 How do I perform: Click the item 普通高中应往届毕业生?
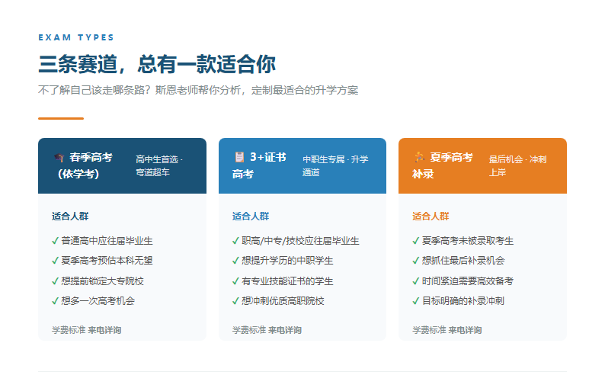tap(107, 241)
